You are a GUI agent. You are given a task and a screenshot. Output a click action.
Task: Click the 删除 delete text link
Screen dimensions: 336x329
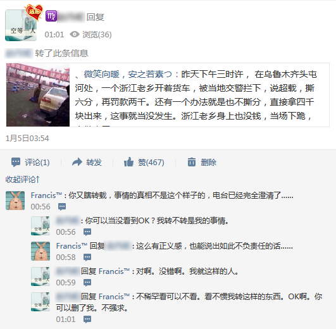(x=209, y=162)
